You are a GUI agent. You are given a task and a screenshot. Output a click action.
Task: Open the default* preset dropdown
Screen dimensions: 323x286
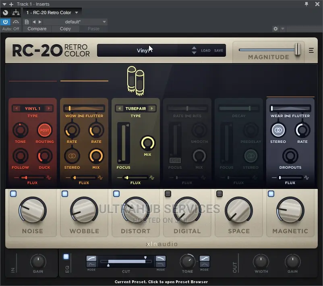pos(75,22)
